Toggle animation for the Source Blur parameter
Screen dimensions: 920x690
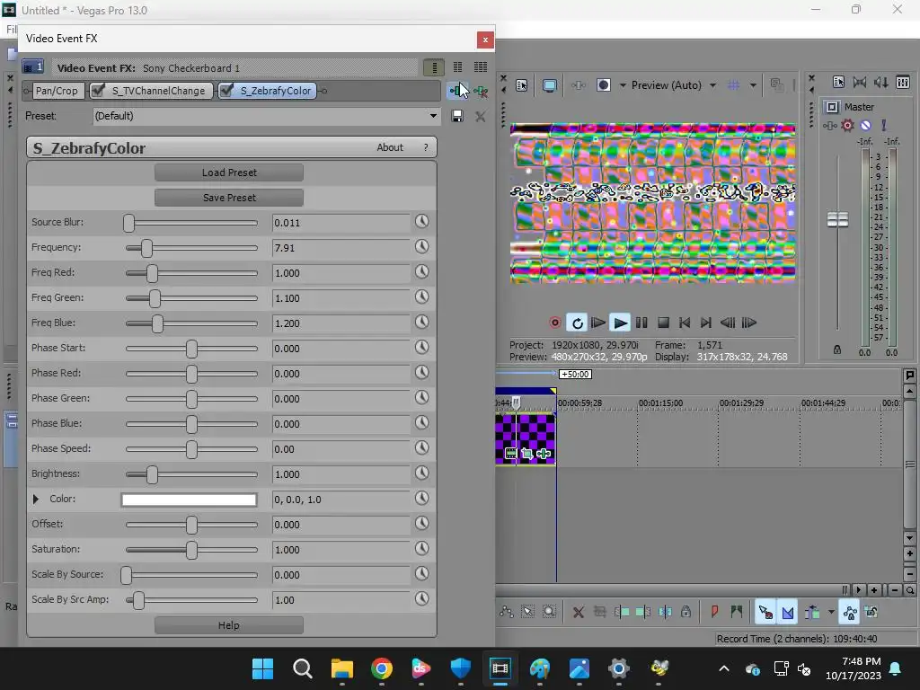422,221
